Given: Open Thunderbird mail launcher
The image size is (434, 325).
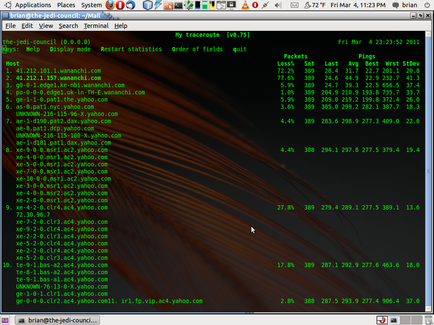Looking at the screenshot, I should click(131, 5).
